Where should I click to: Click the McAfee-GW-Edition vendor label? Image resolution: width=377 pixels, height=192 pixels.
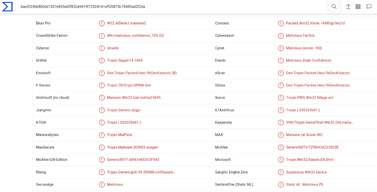pyautogui.click(x=52, y=160)
